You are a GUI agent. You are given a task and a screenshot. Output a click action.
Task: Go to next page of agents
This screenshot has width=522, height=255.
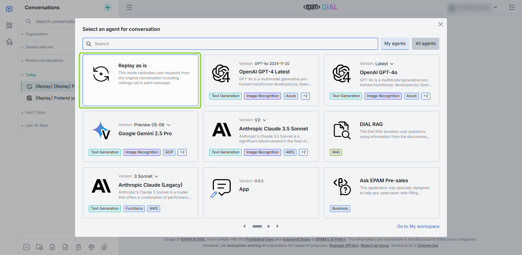point(278,226)
